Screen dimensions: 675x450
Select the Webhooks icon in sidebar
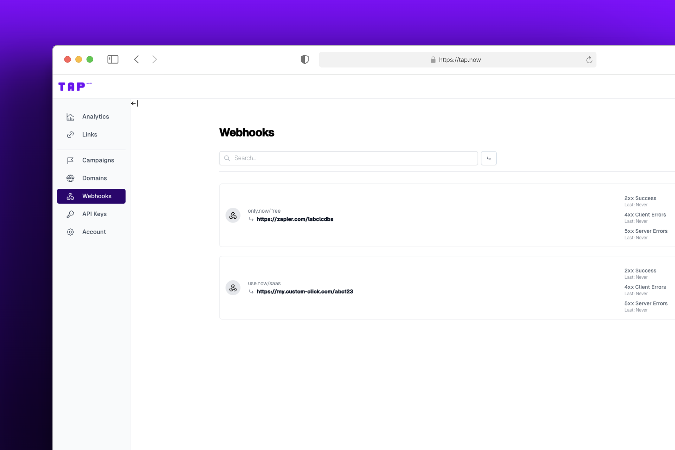point(70,196)
